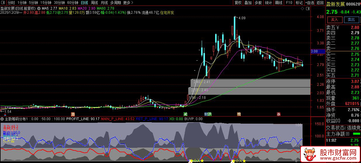This screenshot has width=361, height=163.
Task: Click the 复权 button
Action: pyautogui.click(x=238, y=3)
